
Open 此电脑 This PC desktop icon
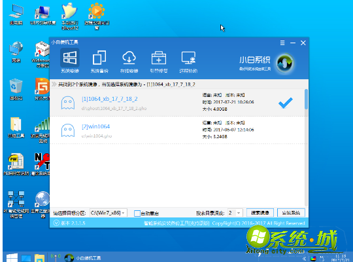(x=16, y=14)
